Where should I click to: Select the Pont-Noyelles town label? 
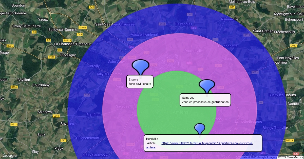288,58
